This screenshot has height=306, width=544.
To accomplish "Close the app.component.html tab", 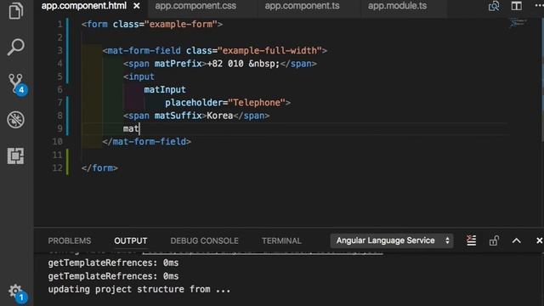I will [x=137, y=6].
